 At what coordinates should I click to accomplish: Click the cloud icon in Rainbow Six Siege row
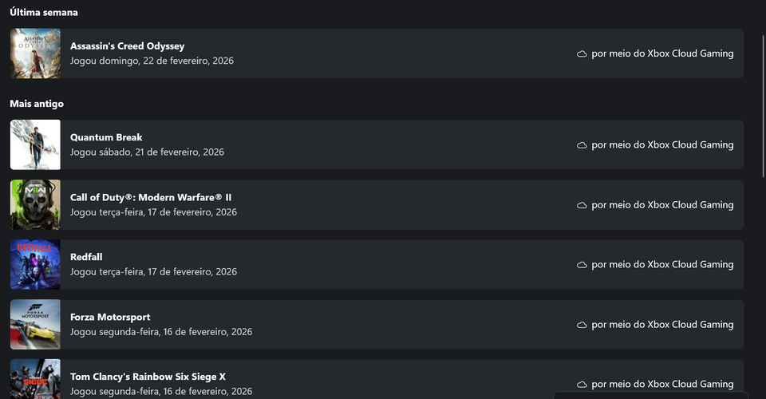coord(582,385)
